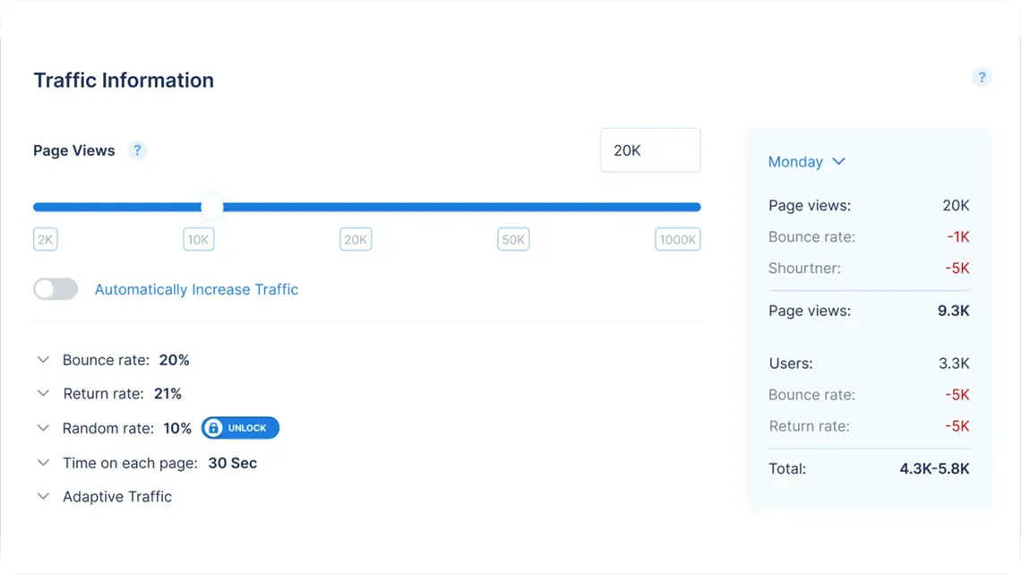Click the lock icon on the Unlock button
1021x574 pixels.
point(215,428)
